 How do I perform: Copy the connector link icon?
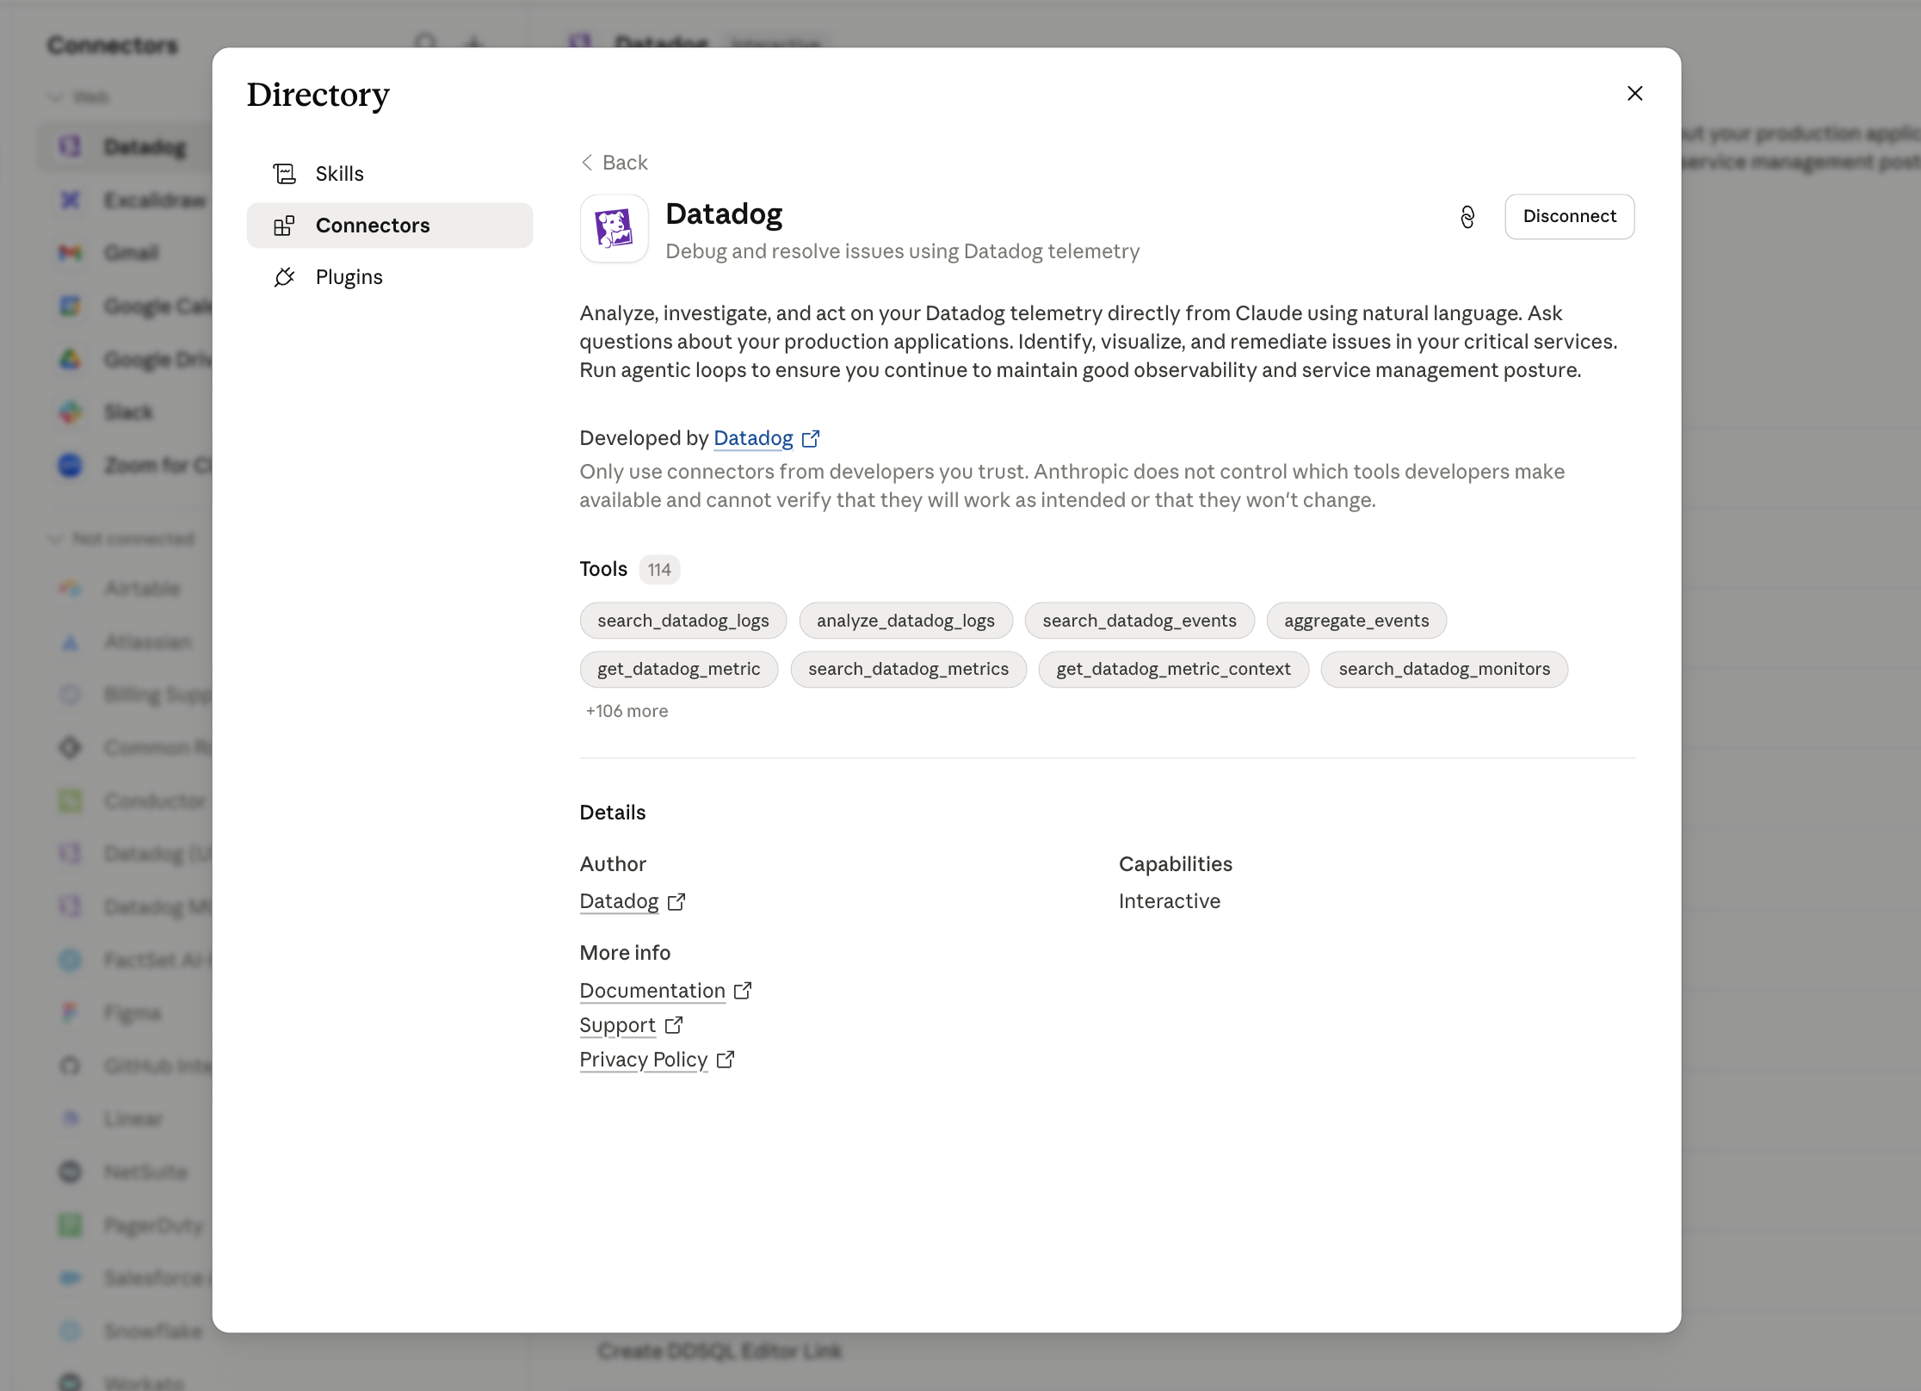[1467, 217]
